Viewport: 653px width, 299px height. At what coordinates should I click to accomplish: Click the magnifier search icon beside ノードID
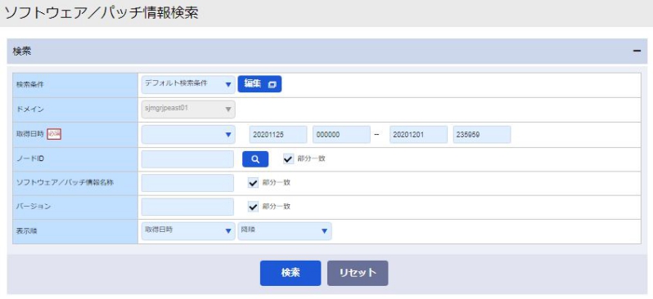pos(255,159)
